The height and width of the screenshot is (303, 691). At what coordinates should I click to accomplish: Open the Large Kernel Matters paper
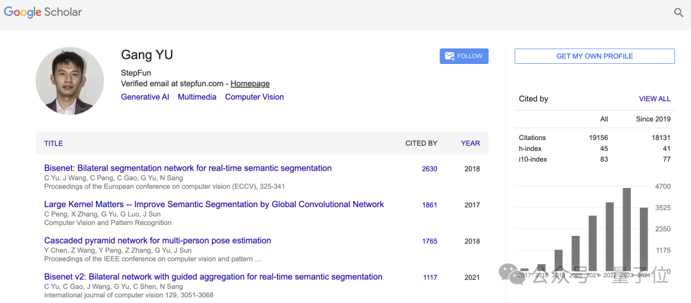tap(214, 205)
